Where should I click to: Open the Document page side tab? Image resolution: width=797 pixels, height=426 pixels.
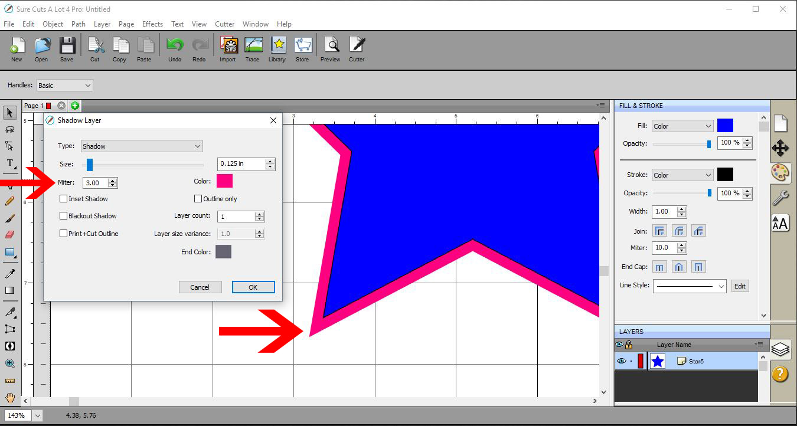pos(780,123)
